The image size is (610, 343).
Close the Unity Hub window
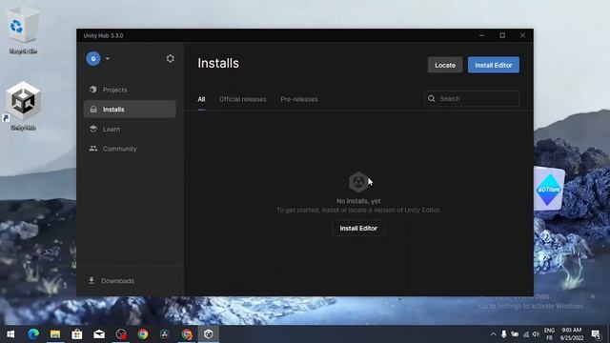tap(523, 35)
